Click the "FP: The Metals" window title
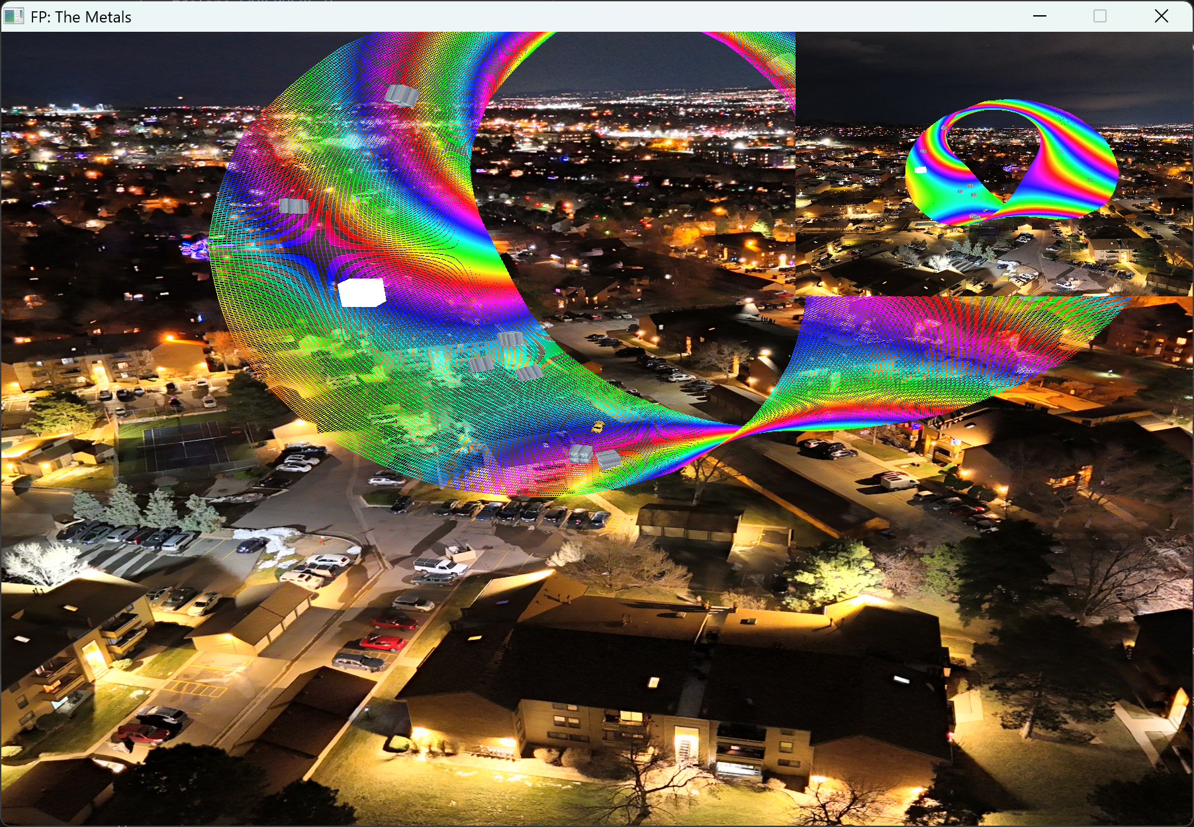Image resolution: width=1194 pixels, height=827 pixels. click(x=81, y=17)
